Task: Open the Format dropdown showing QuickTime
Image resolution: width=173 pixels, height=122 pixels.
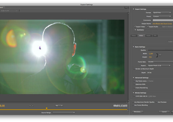Action: pos(162,13)
